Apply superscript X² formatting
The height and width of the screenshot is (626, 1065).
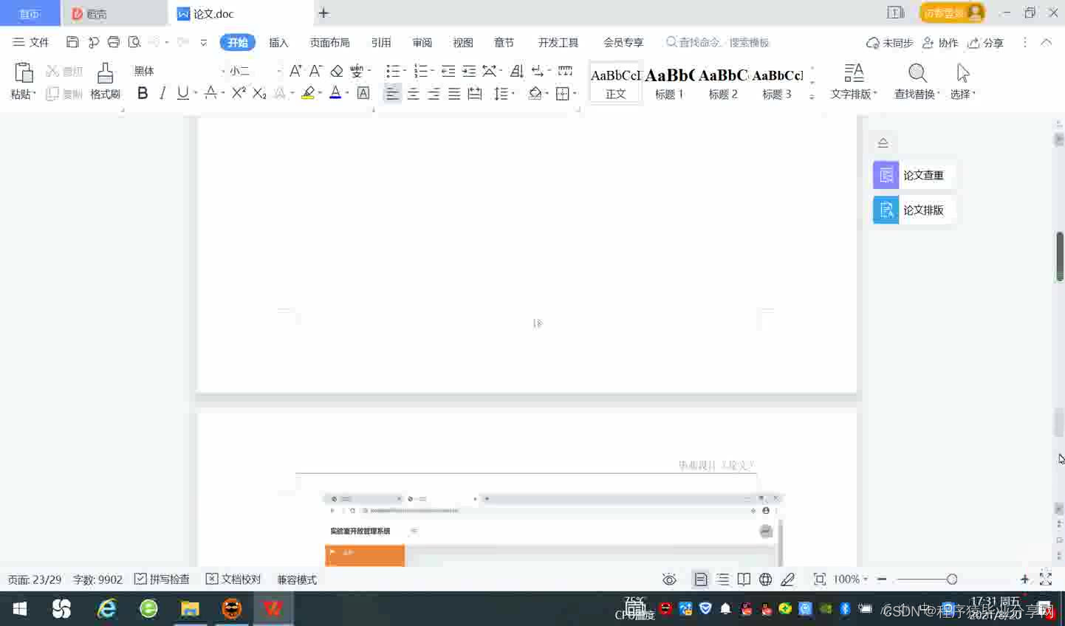(239, 93)
